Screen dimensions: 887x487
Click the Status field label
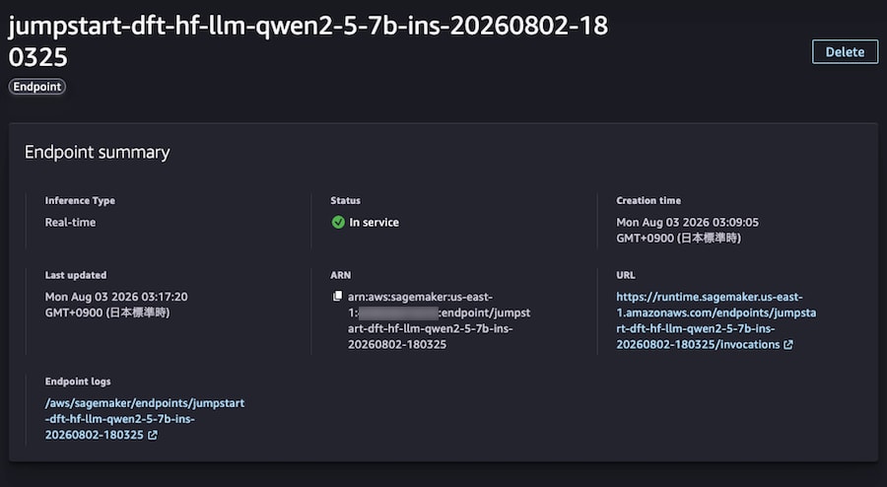pos(345,200)
